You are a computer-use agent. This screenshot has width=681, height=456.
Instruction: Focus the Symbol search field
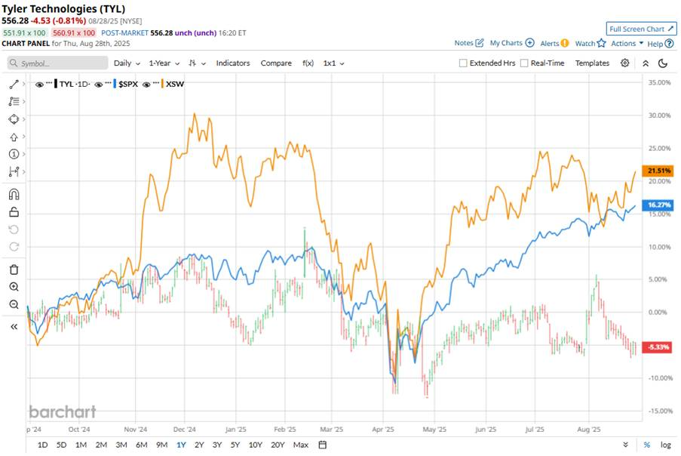click(58, 63)
